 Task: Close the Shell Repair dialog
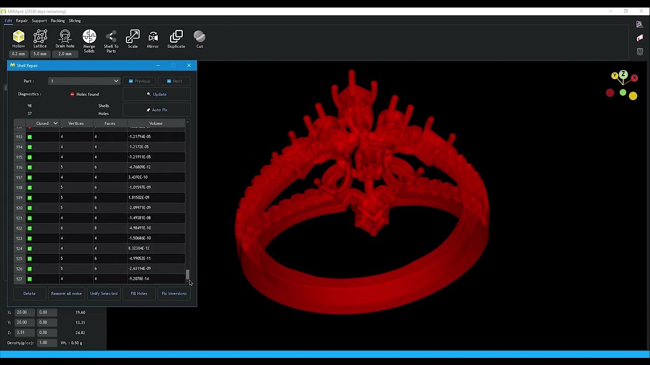pyautogui.click(x=189, y=65)
